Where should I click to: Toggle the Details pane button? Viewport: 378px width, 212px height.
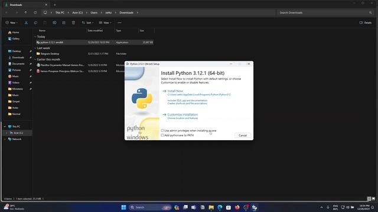(x=366, y=22)
